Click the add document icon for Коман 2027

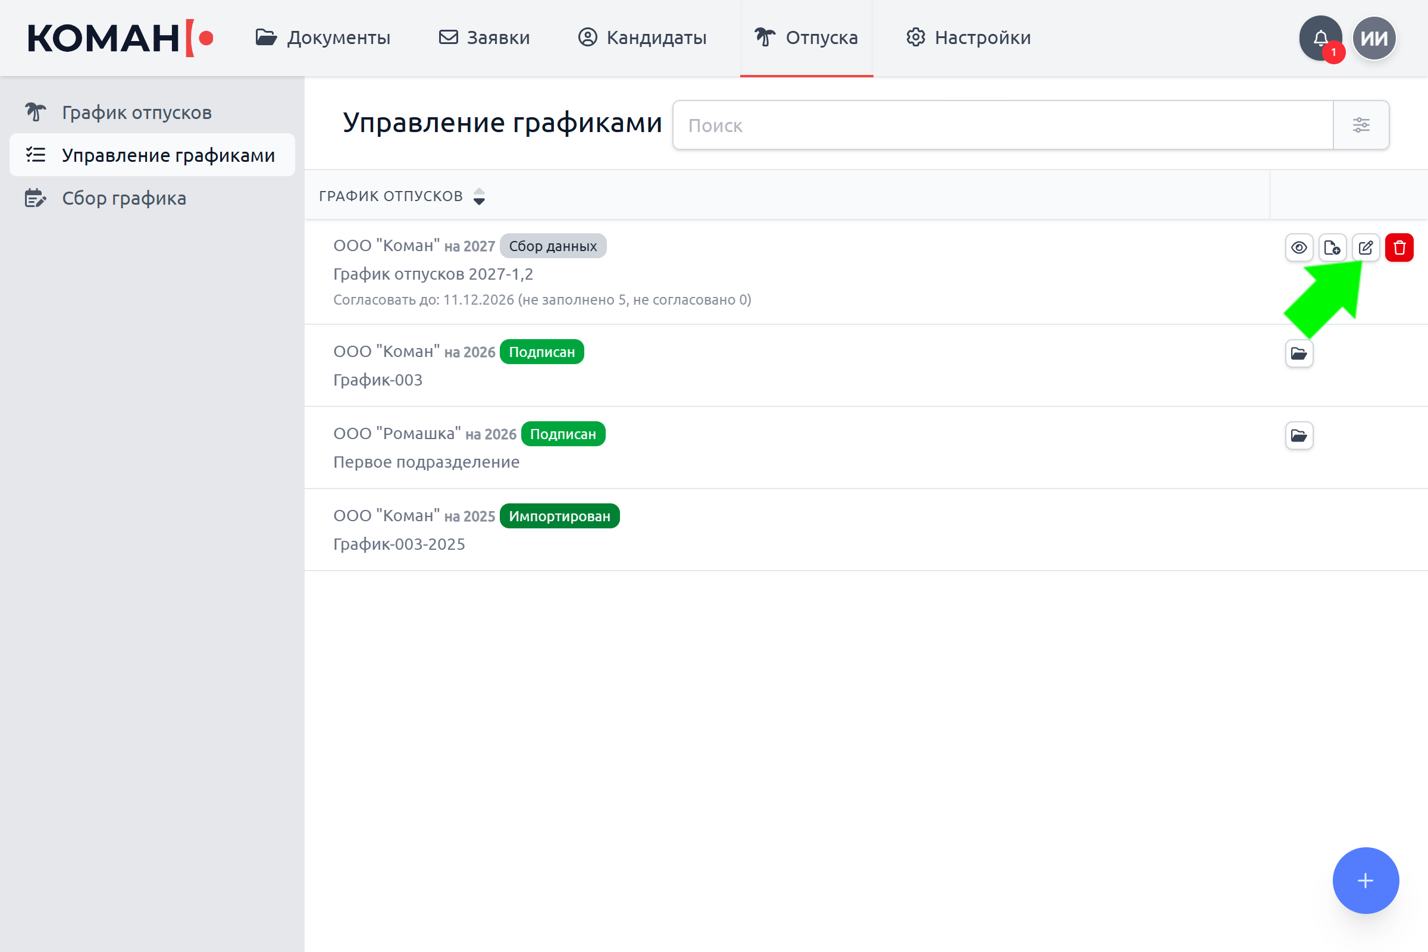tap(1333, 248)
